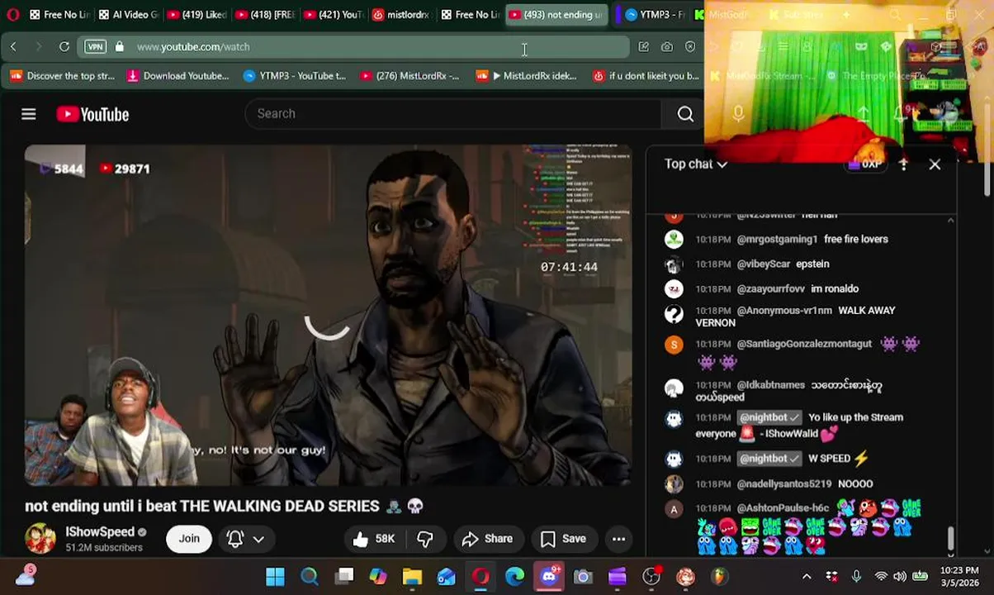The image size is (994, 595).
Task: Expand the Top chat dropdown
Action: click(696, 164)
